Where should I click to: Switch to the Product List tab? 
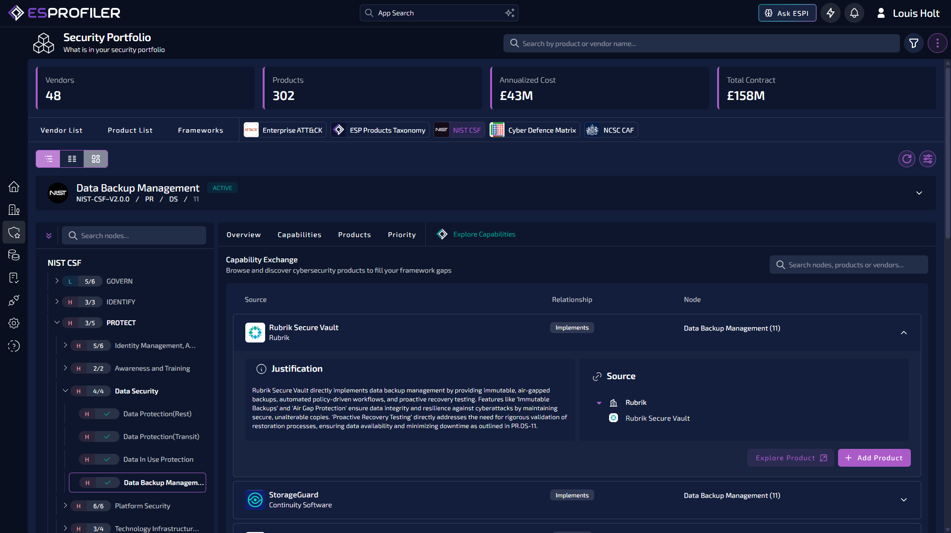coord(130,130)
